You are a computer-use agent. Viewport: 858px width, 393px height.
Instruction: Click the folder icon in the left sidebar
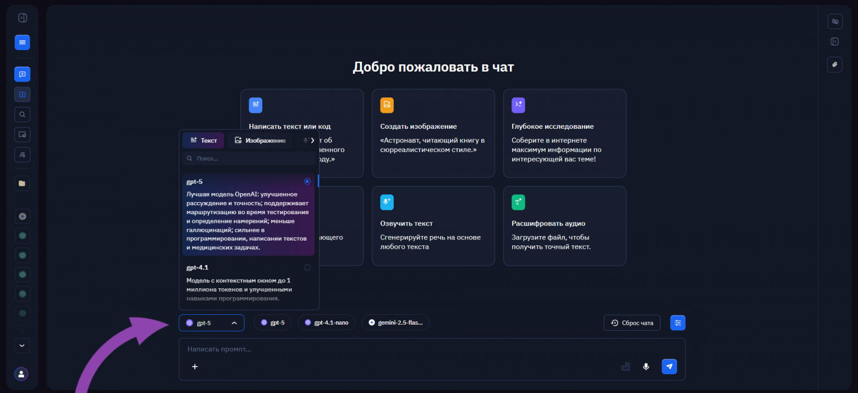click(x=22, y=183)
